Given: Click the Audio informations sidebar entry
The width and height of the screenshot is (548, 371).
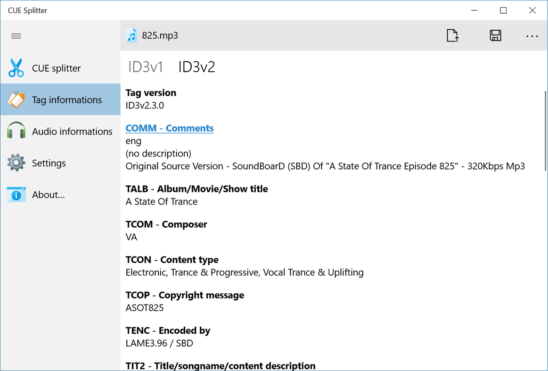Looking at the screenshot, I should point(72,131).
